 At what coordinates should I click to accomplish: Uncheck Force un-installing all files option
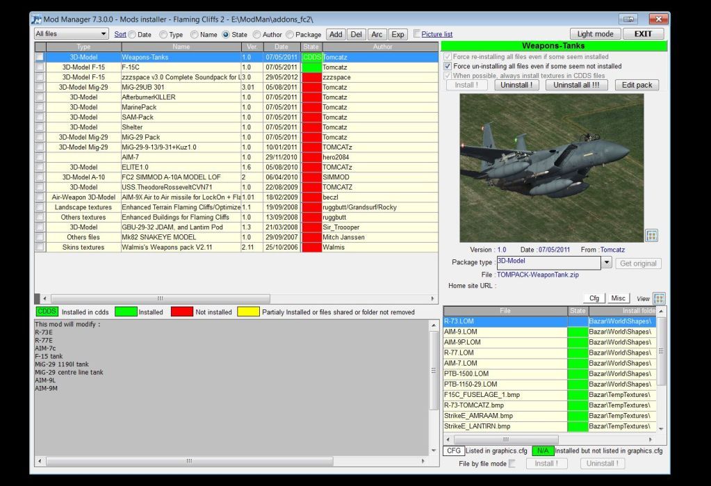(448, 66)
